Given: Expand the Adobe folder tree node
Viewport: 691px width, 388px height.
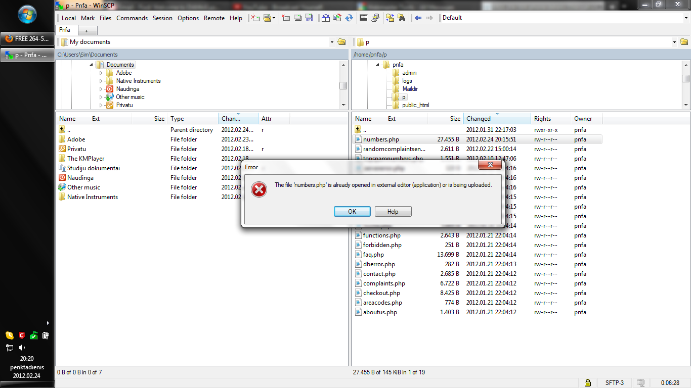Looking at the screenshot, I should (x=101, y=73).
